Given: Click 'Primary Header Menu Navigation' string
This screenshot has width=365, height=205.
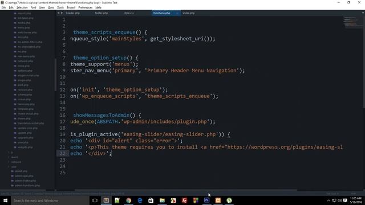Looking at the screenshot, I should coord(192,71).
